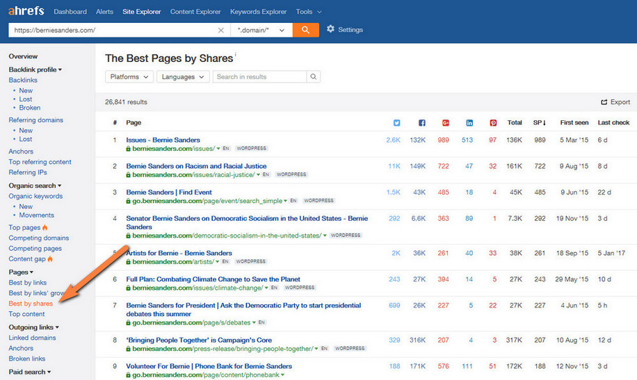Click the ahrefs logo
Viewport: 637px width, 380px height.
pos(26,10)
